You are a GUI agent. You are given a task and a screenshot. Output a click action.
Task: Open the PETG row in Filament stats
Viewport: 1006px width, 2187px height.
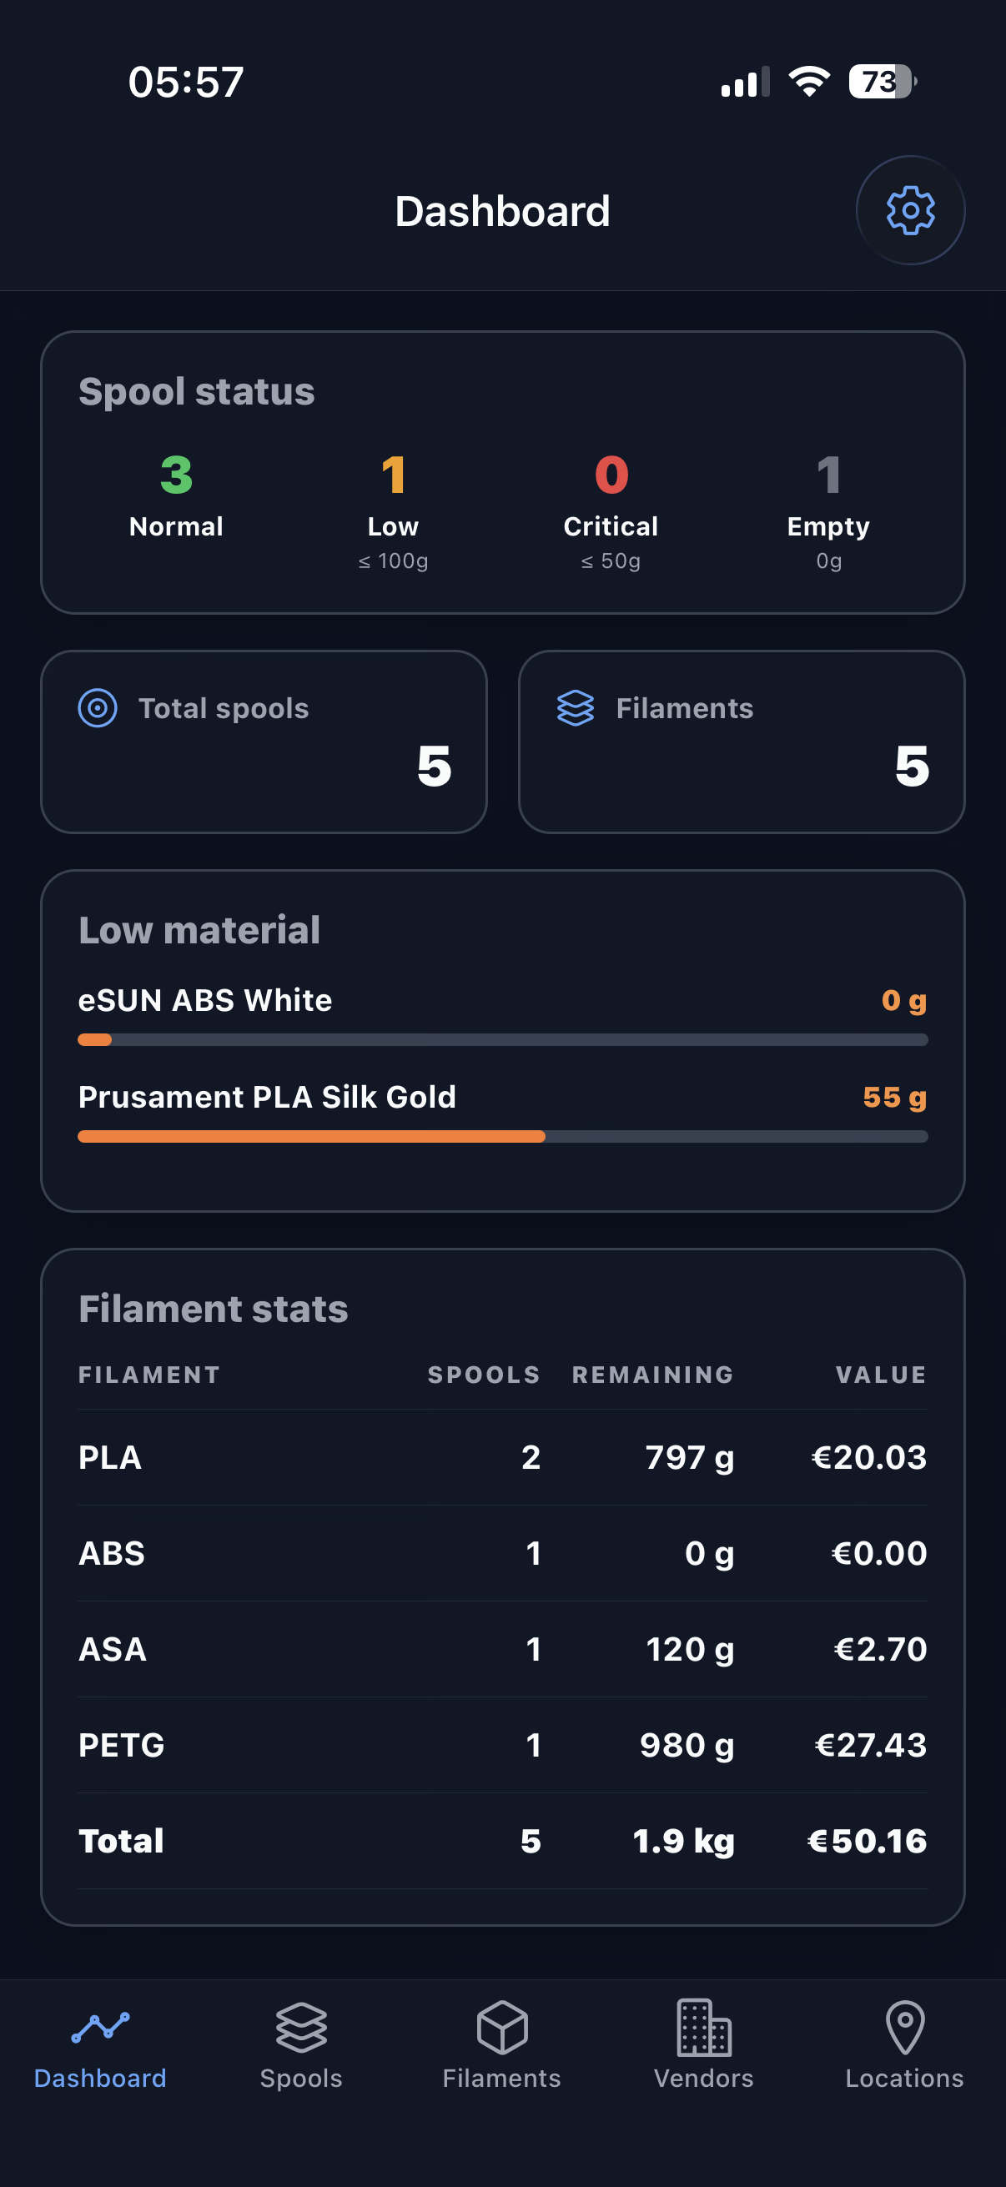point(502,1745)
